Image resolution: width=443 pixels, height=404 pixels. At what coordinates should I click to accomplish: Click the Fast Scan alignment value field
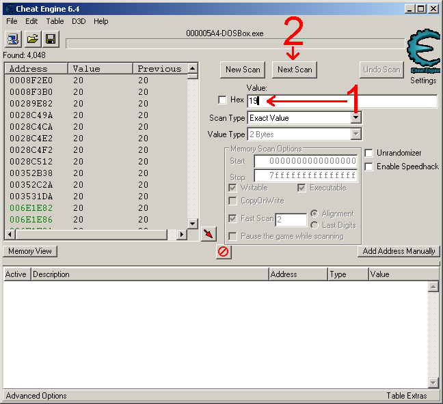[x=291, y=220]
